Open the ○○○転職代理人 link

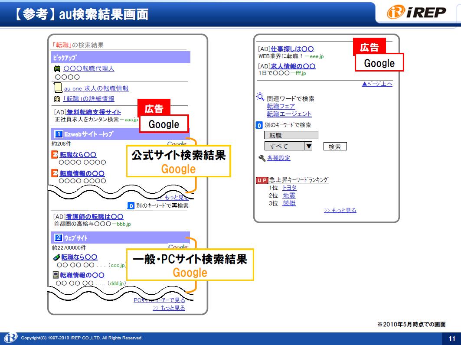[89, 68]
